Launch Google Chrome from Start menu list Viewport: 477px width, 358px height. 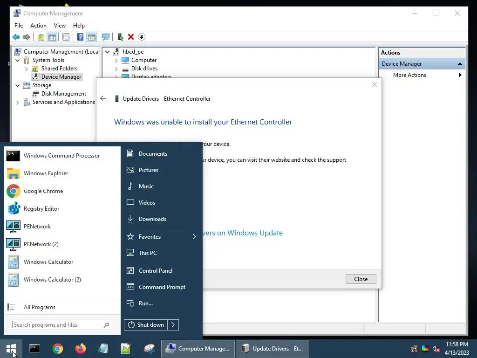(62, 191)
